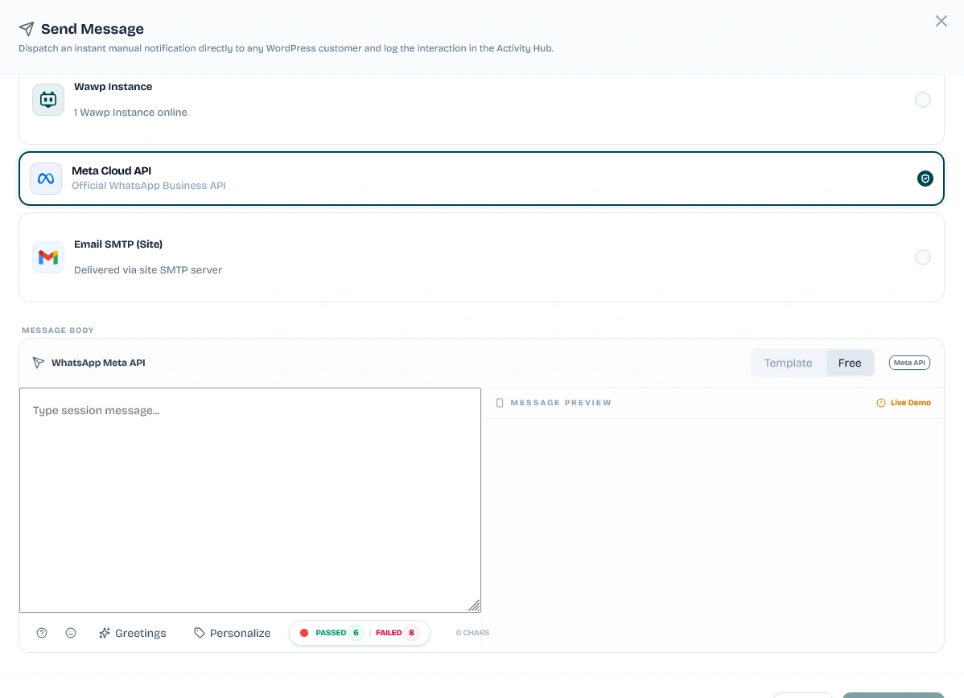This screenshot has width=964, height=698.
Task: Click 'Delivered via site SMTP server' text
Action: pyautogui.click(x=147, y=269)
